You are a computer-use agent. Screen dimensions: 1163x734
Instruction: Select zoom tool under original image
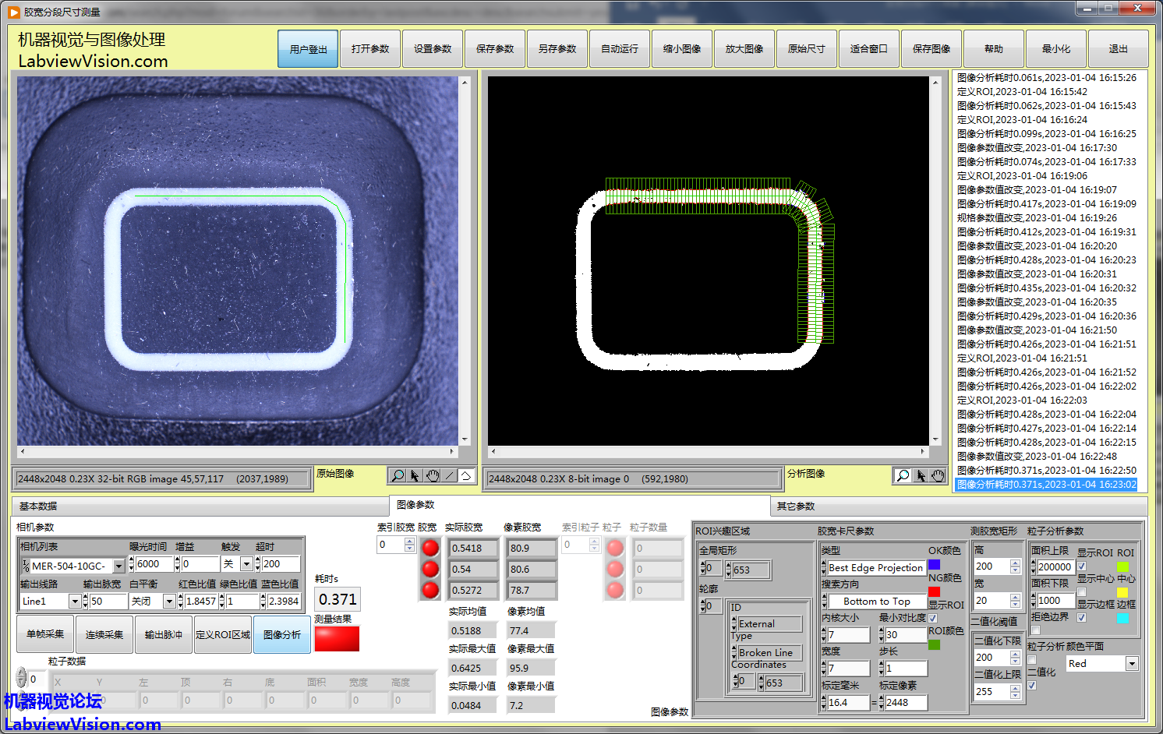click(x=398, y=475)
